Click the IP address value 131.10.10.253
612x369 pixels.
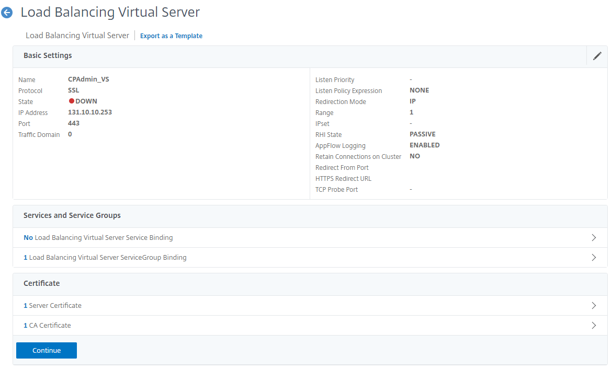click(x=90, y=112)
